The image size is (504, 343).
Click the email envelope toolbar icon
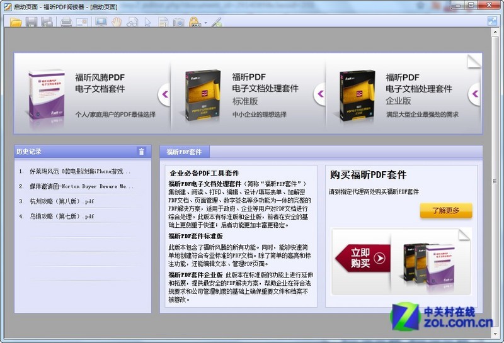coord(83,22)
